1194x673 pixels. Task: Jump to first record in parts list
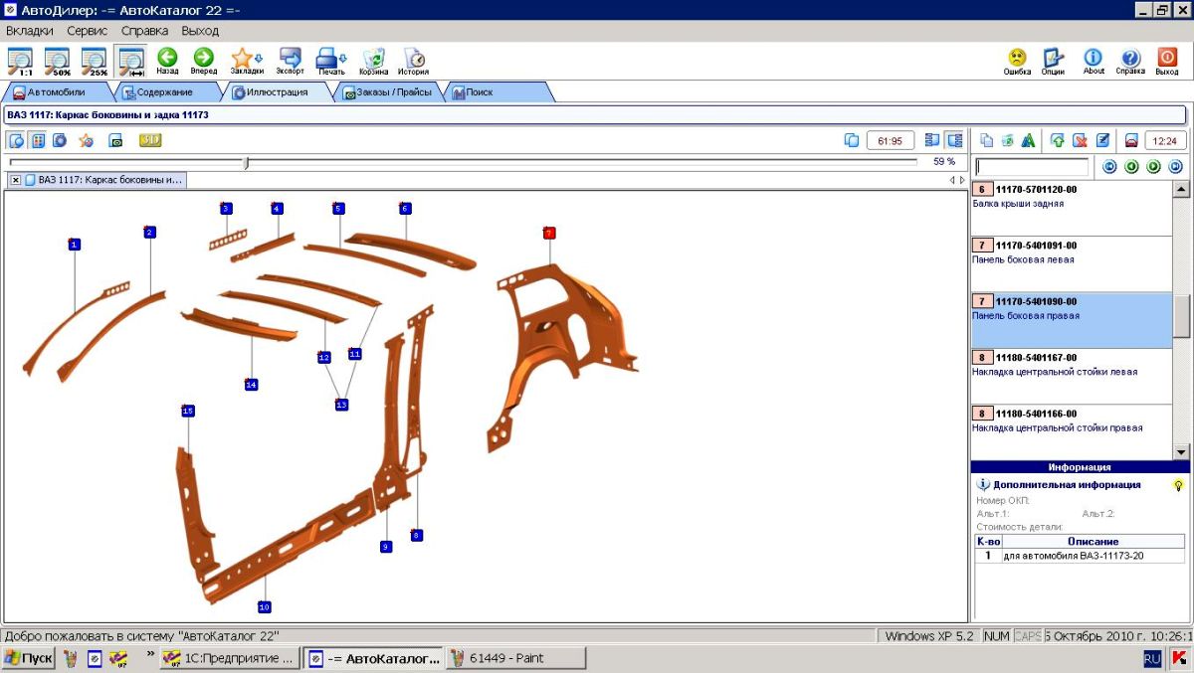click(1110, 167)
